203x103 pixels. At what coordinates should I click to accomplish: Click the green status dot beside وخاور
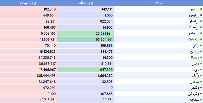(201, 9)
